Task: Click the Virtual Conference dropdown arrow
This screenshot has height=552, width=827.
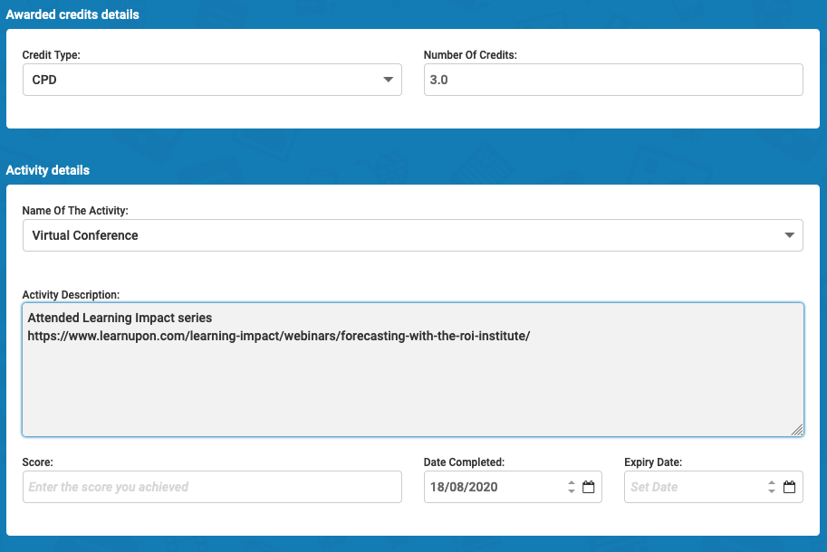Action: tap(789, 235)
